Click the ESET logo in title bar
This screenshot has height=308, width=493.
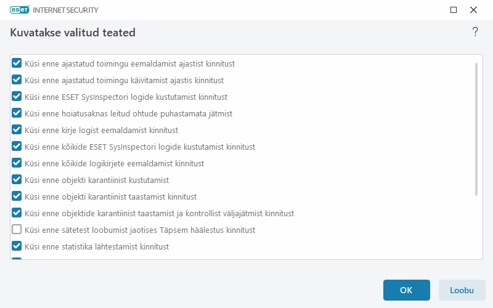[x=22, y=10]
